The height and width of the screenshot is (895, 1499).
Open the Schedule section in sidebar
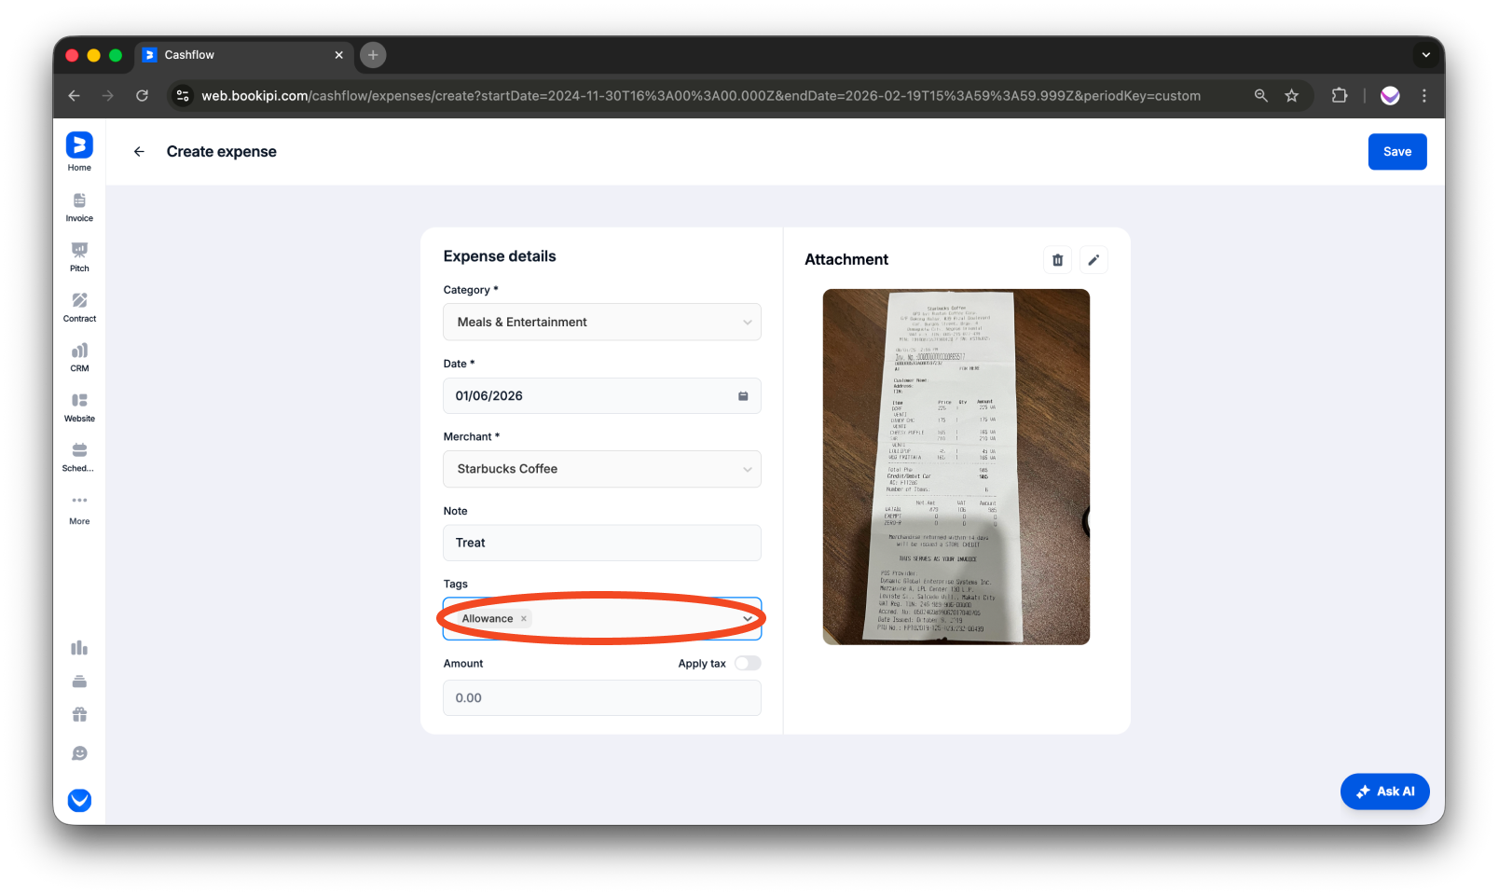tap(79, 458)
